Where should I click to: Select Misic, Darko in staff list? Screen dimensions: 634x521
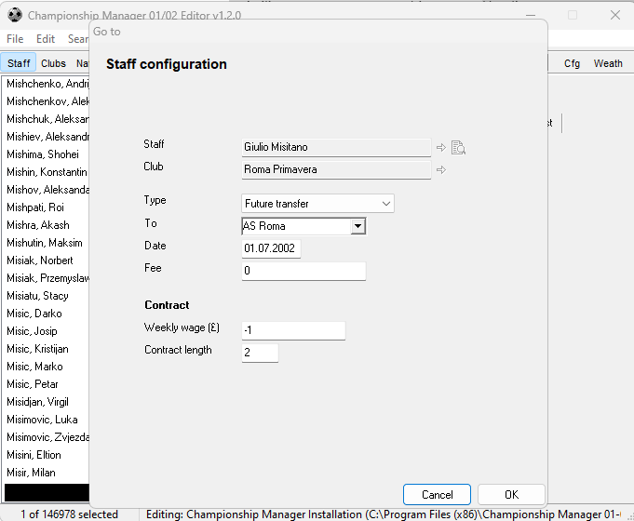coord(47,314)
